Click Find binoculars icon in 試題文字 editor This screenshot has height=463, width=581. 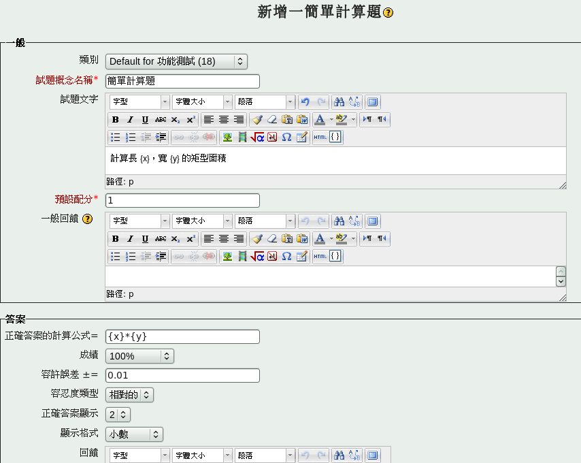[x=339, y=102]
